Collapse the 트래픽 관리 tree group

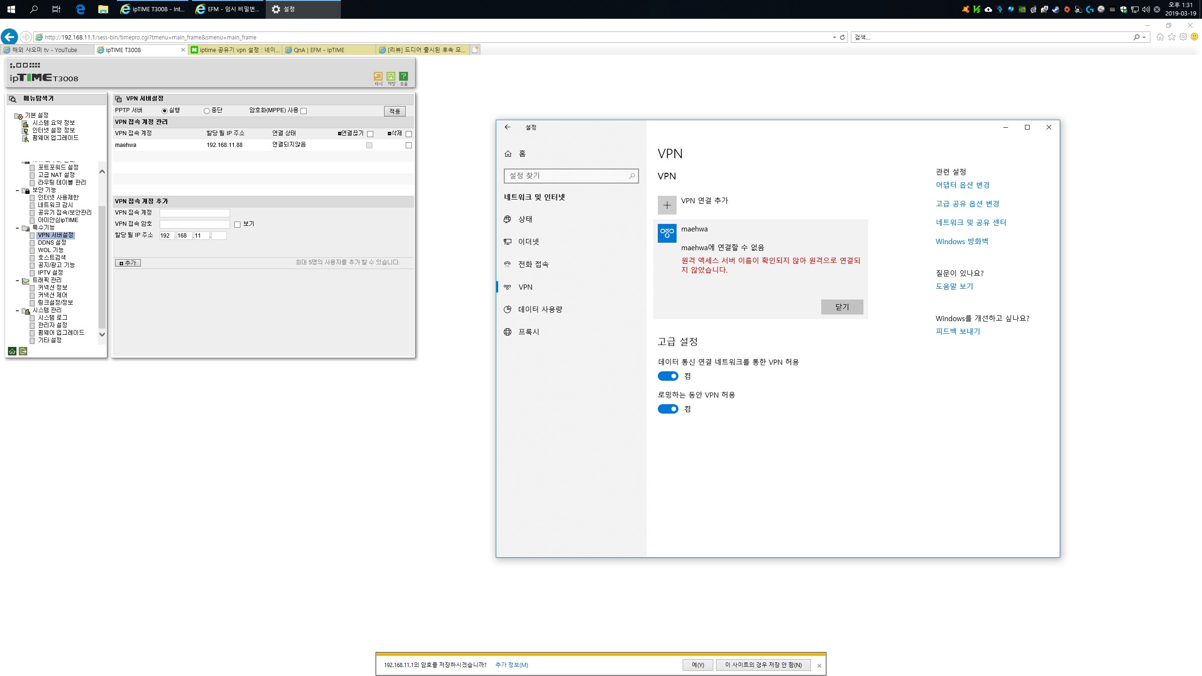(17, 281)
